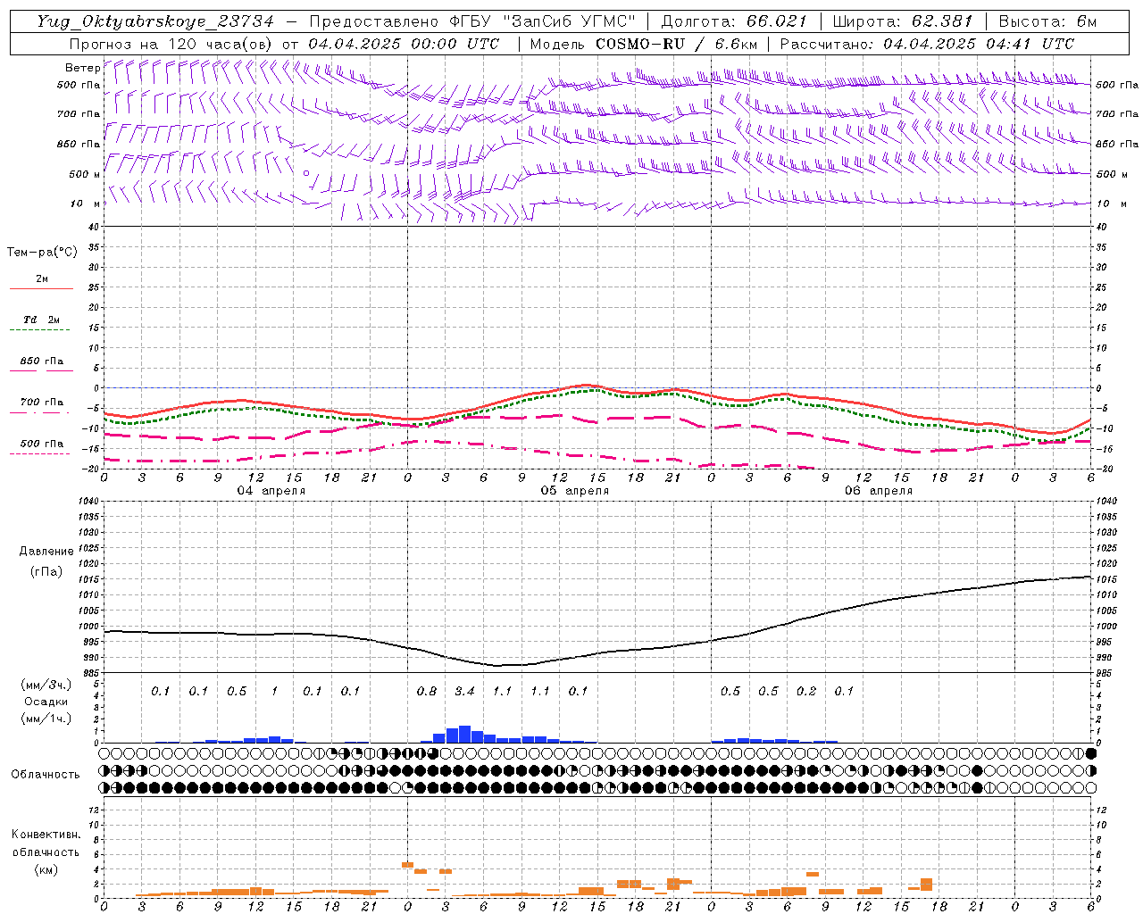The width and height of the screenshot is (1143, 914).
Task: Click the 3.4 precipitation total value
Action: coord(464,691)
